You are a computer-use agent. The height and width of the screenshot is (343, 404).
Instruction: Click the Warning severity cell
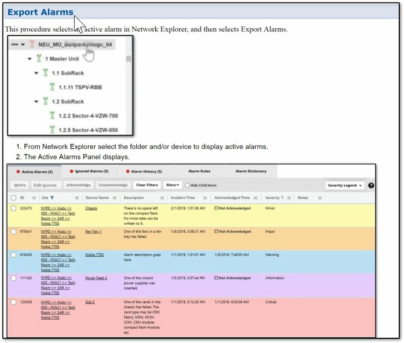click(x=272, y=255)
